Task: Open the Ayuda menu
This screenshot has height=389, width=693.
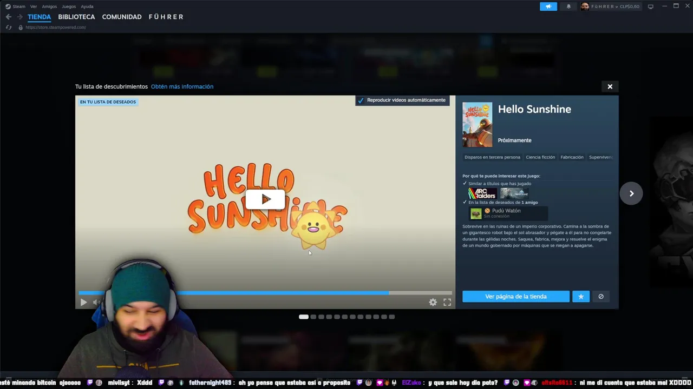Action: click(x=87, y=6)
